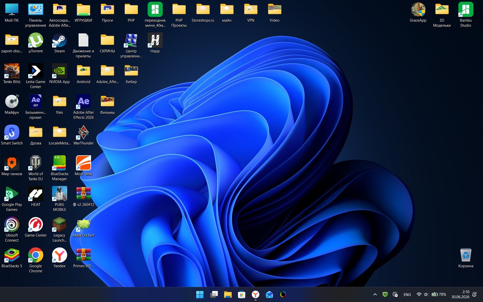Select the zapret-disc... folder

(x=12, y=43)
